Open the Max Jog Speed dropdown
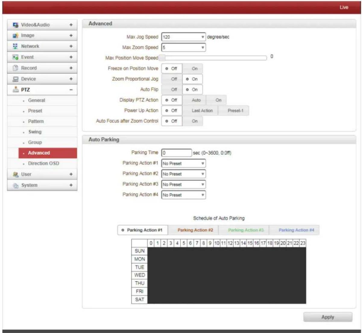Screen dimensions: 362x333 [184, 37]
